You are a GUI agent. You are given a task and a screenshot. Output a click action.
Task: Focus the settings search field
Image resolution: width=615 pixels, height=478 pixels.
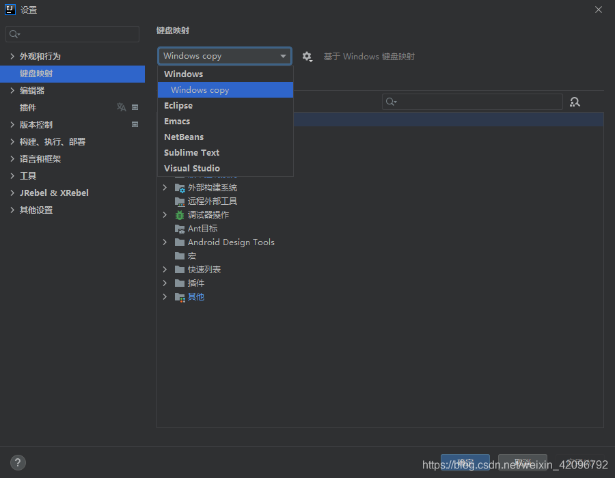tap(72, 34)
